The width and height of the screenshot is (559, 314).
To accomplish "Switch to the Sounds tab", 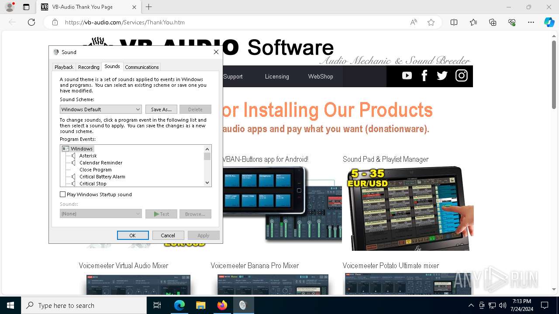I will (112, 66).
